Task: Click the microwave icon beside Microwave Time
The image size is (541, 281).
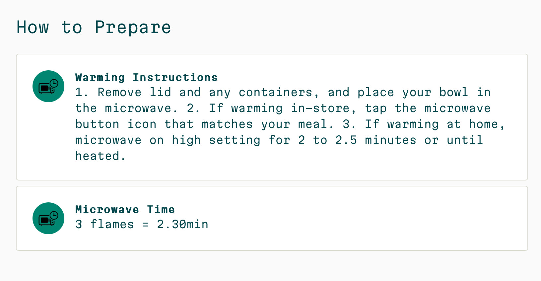Action: [x=48, y=218]
